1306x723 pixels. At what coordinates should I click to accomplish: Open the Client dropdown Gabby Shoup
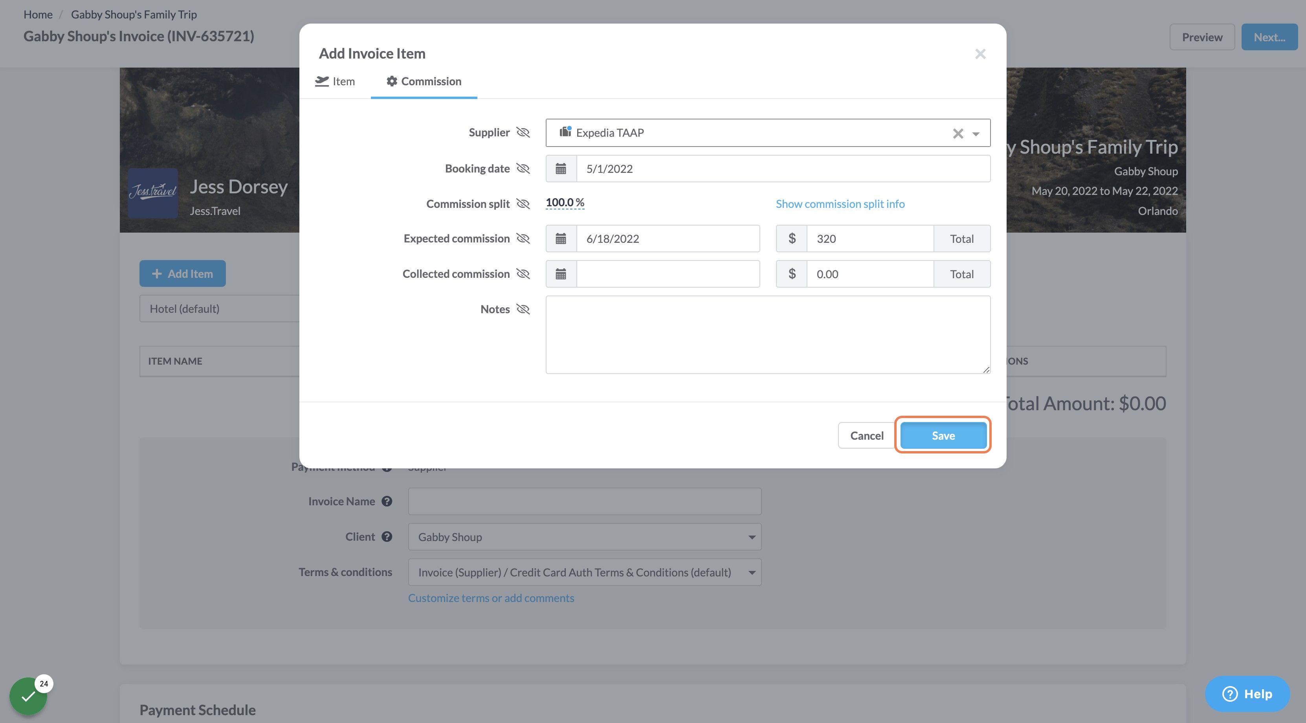pos(585,537)
